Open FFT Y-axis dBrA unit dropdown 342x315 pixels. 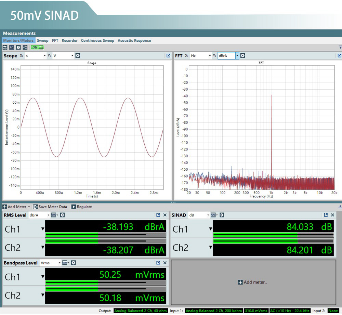[x=237, y=56]
